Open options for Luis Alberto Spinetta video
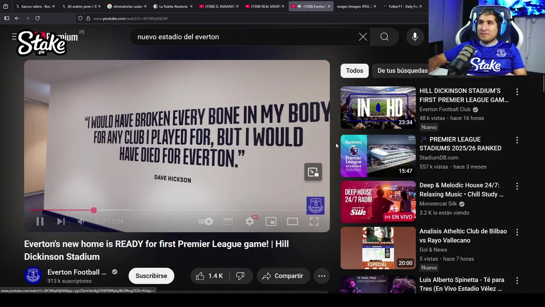545x307 pixels. click(517, 281)
